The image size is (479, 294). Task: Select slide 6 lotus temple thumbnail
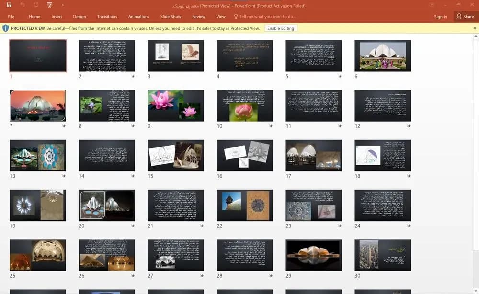[x=382, y=56]
